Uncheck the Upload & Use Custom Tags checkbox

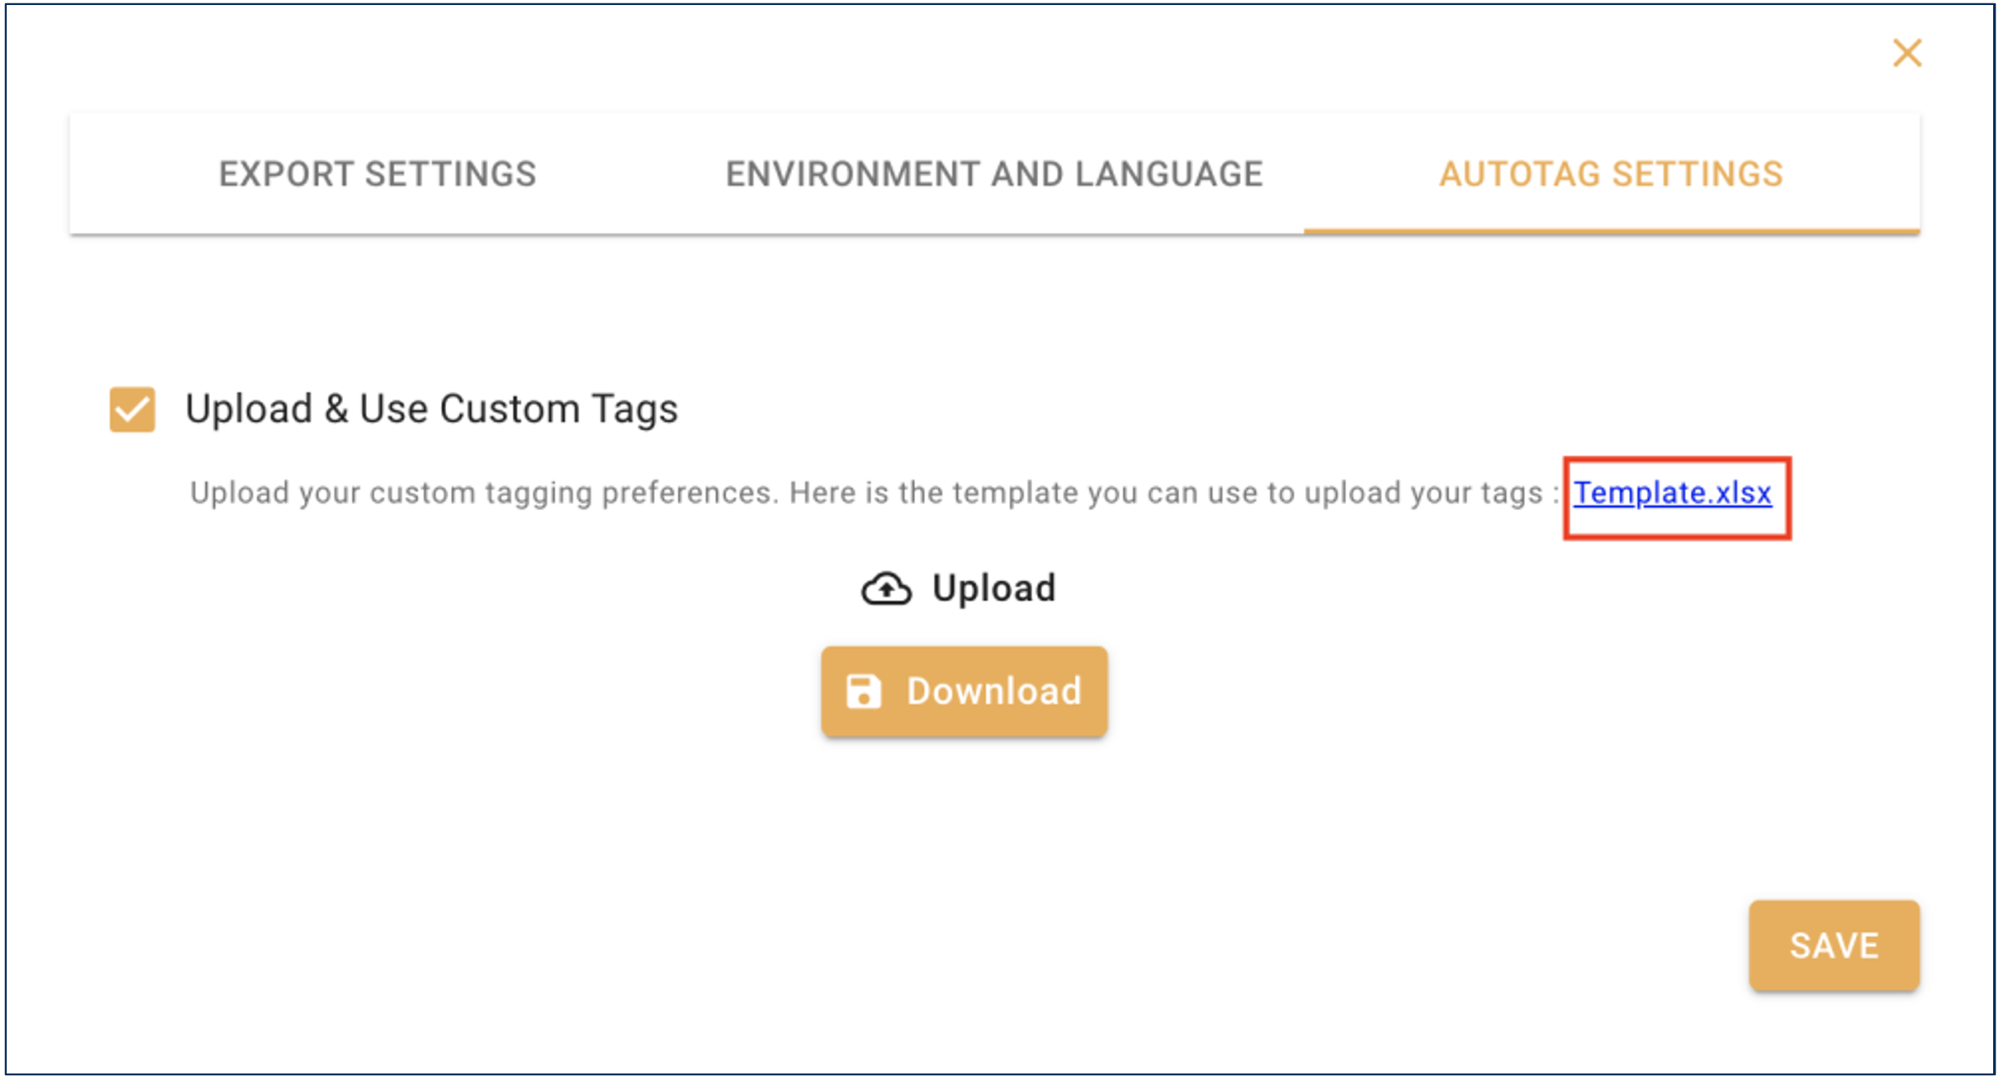pos(132,409)
